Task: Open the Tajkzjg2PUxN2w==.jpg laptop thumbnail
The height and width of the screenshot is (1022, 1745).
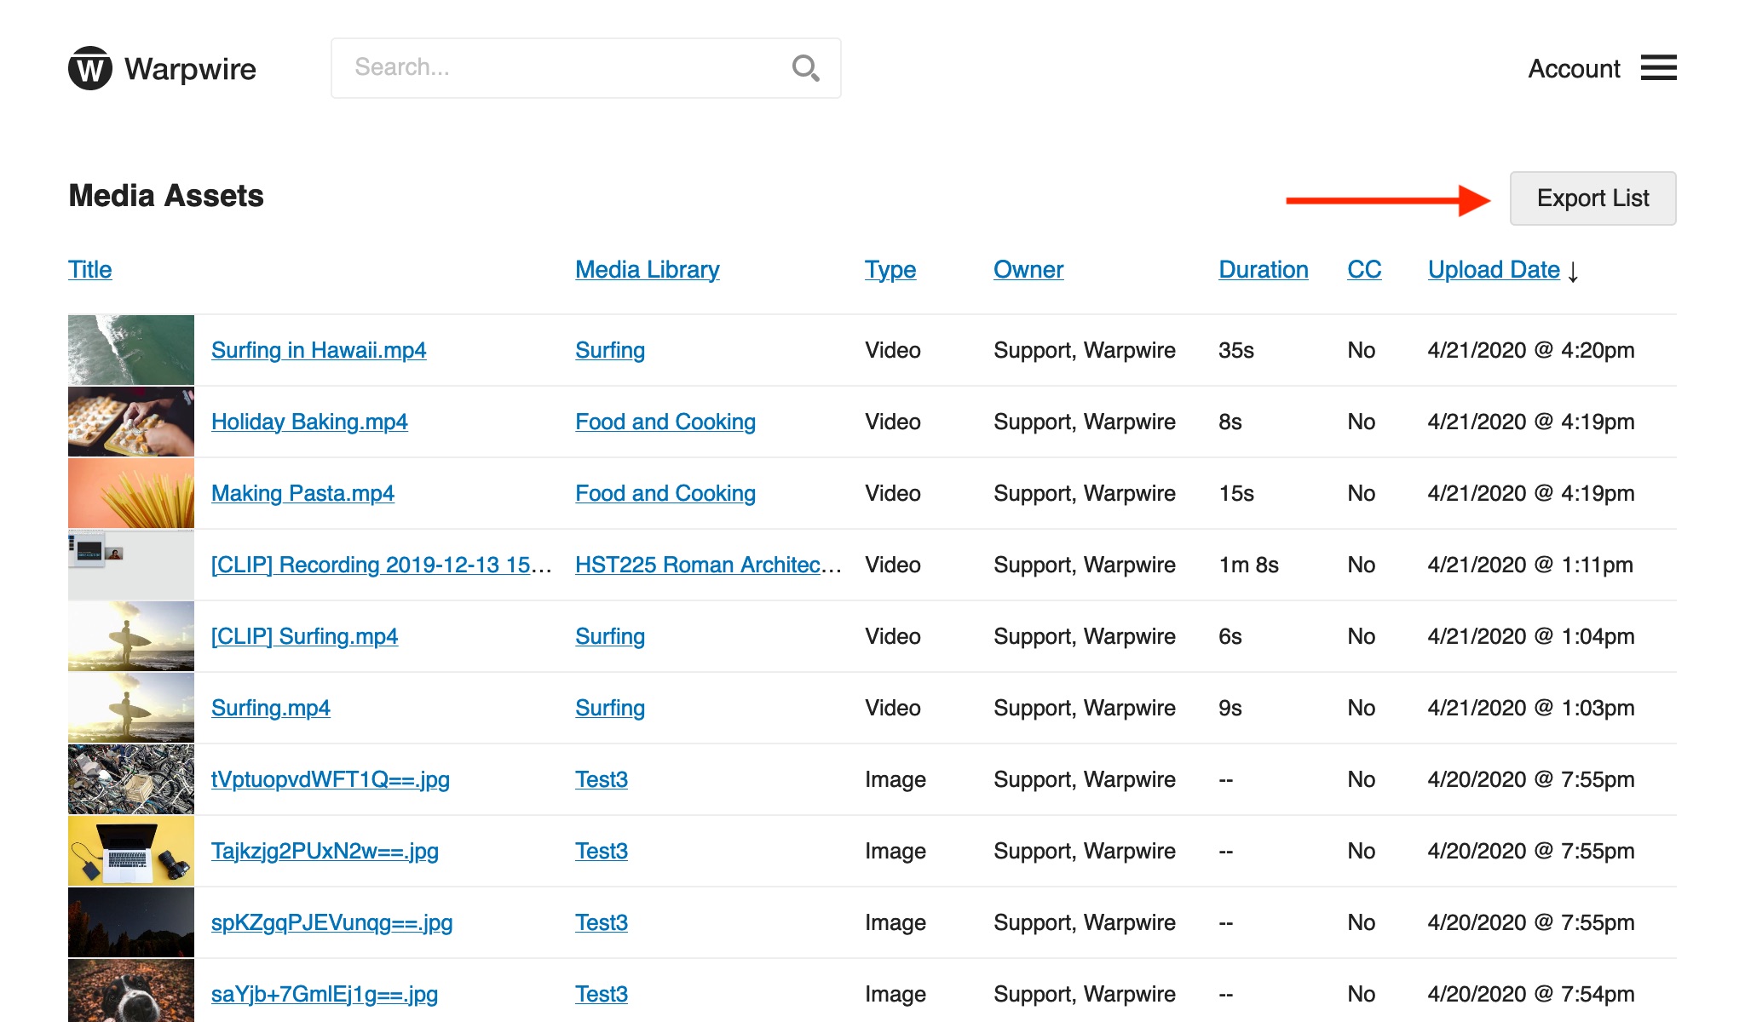Action: [x=131, y=851]
